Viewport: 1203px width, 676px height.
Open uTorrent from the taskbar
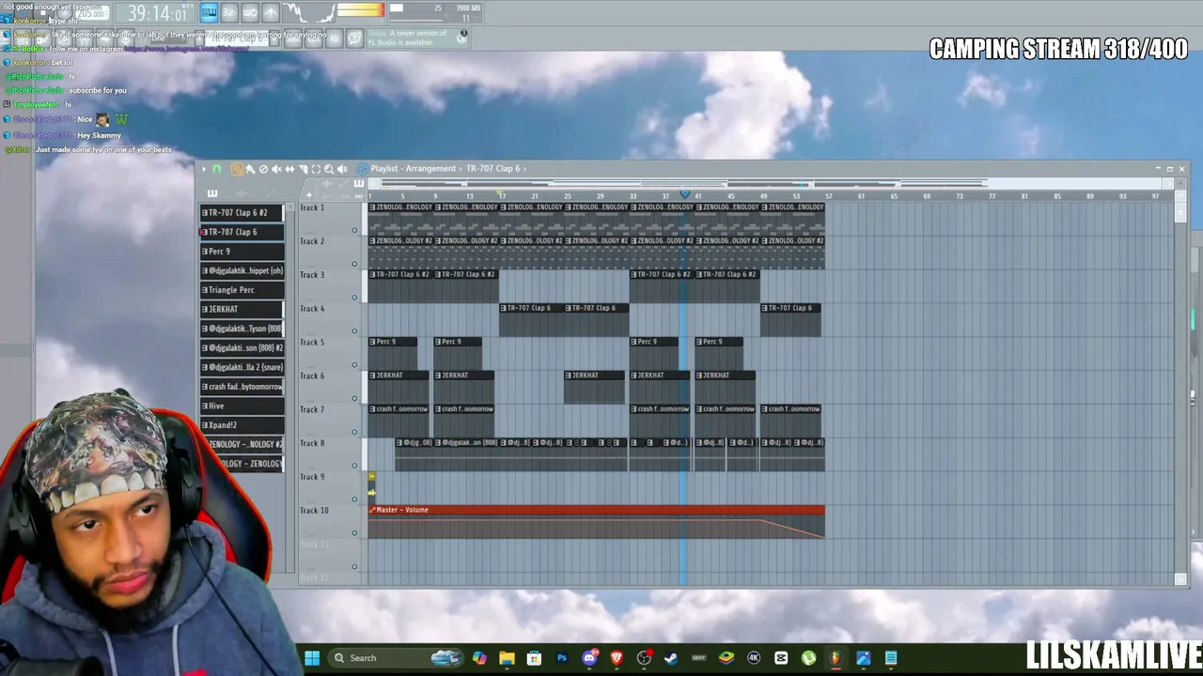pyautogui.click(x=808, y=658)
